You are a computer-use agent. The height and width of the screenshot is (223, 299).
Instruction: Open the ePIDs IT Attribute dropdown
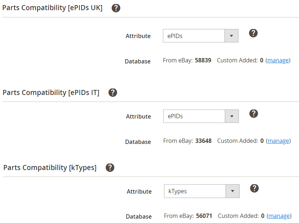(201, 116)
